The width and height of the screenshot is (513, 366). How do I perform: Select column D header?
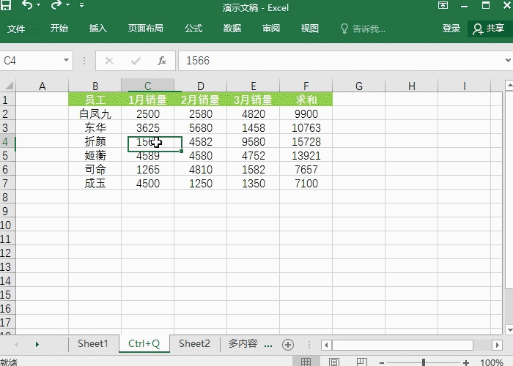[201, 86]
